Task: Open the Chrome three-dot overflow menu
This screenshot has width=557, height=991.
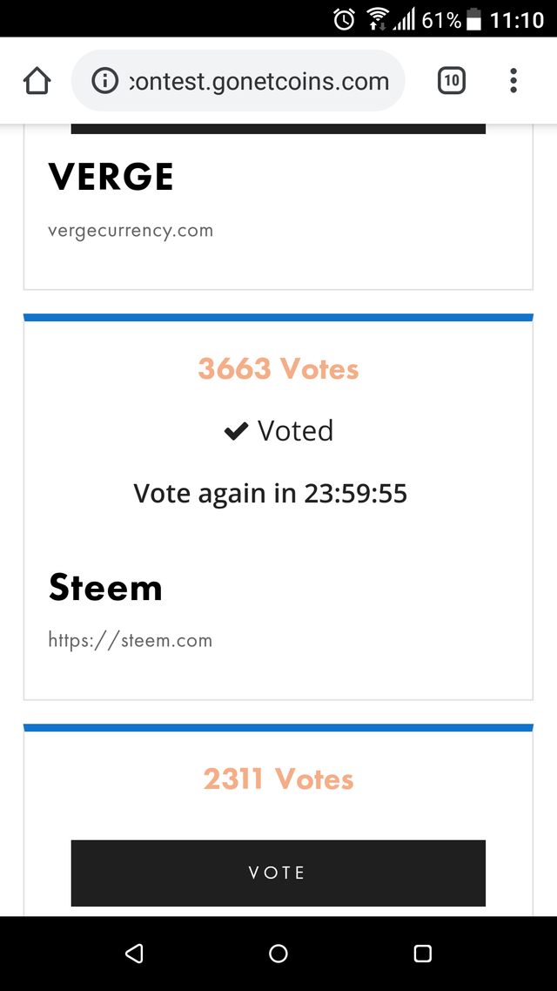Action: coord(513,82)
